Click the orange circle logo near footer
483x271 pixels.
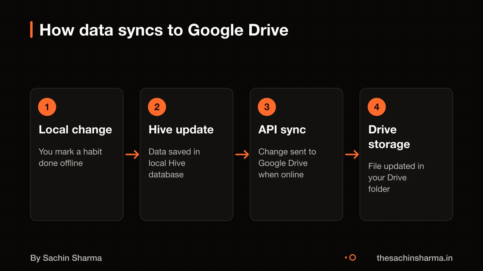[350, 258]
